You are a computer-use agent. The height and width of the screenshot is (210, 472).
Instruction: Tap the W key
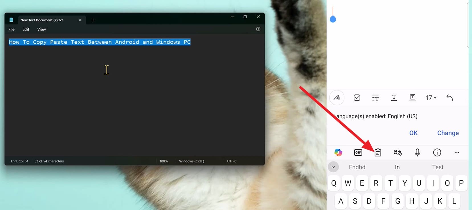point(348,183)
